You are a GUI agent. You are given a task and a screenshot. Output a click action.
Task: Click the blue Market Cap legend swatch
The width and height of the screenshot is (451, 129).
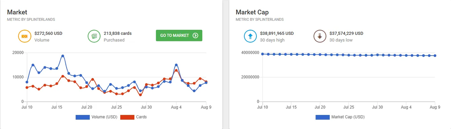(322, 117)
